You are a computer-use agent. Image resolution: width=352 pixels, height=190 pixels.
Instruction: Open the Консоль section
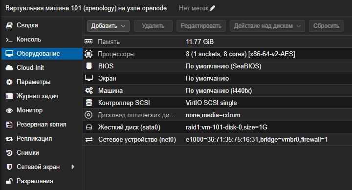(29, 40)
